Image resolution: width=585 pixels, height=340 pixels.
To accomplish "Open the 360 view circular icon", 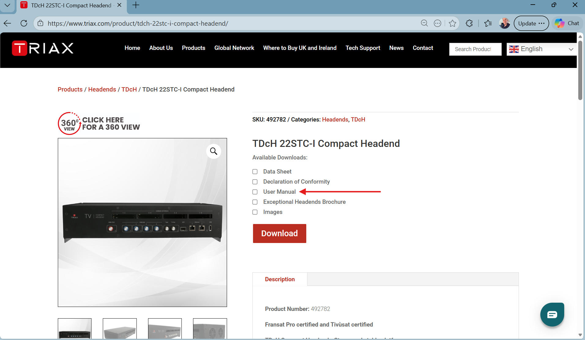I will tap(69, 123).
